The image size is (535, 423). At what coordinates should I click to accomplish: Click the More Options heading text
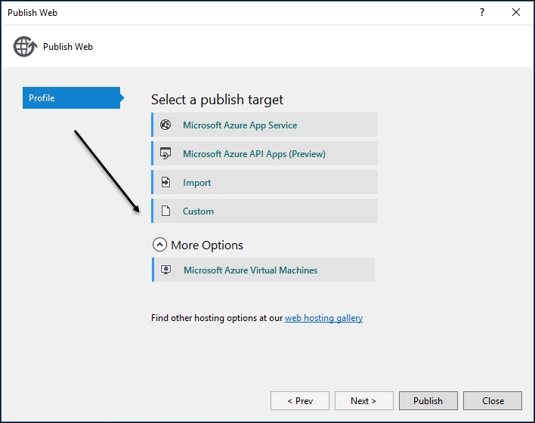tap(207, 245)
